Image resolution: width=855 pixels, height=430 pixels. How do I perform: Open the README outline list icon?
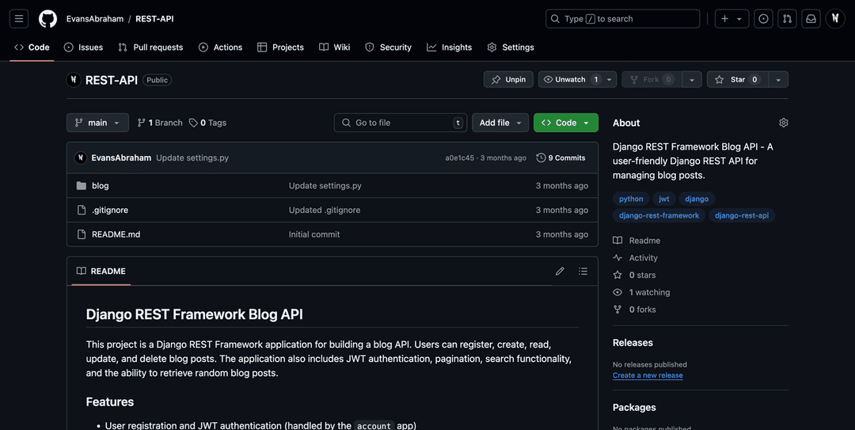[583, 271]
